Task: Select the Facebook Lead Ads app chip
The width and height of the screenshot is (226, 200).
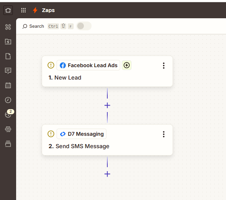Action: click(88, 65)
